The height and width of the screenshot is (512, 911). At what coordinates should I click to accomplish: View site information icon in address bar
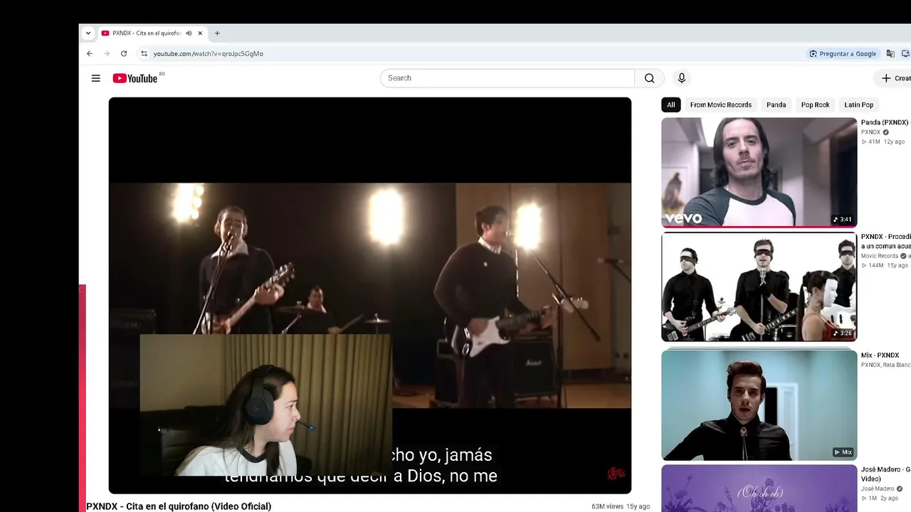144,53
